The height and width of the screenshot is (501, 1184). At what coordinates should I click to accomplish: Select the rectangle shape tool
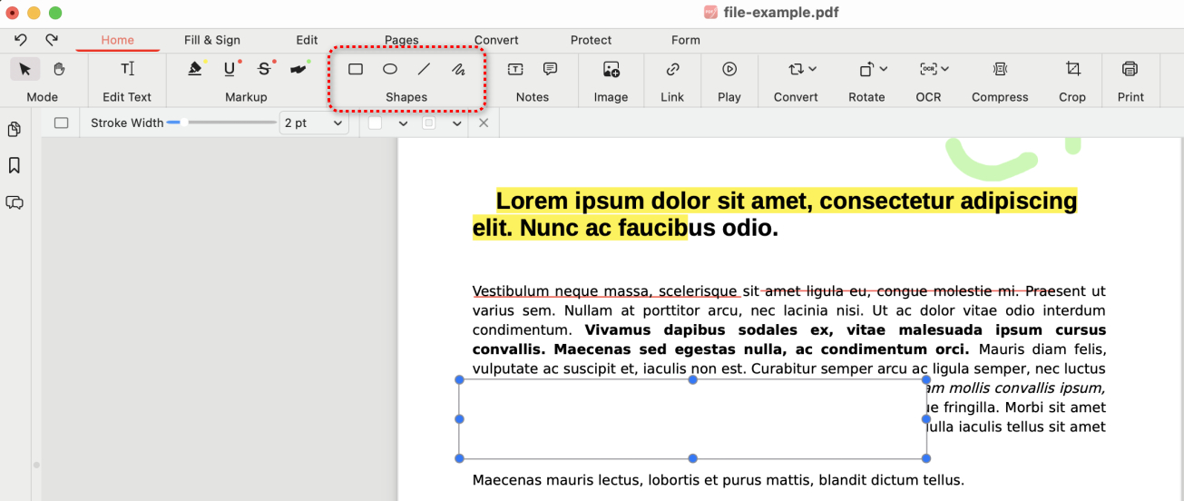pos(356,69)
